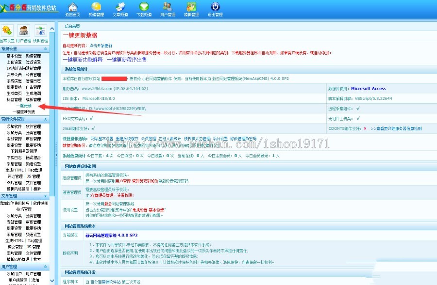Select 一键更新 highlighted by the red arrow
Image resolution: width=437 pixels, height=285 pixels.
click(x=25, y=106)
